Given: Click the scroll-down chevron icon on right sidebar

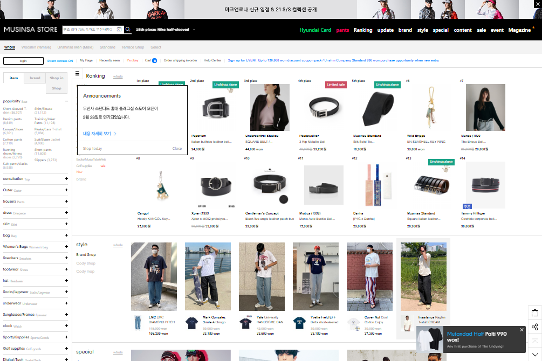Looking at the screenshot, I should coord(535,354).
